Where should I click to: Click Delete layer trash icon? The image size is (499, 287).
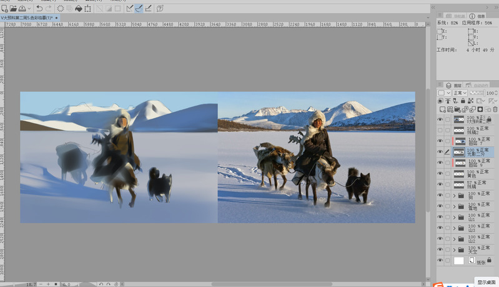(x=495, y=109)
